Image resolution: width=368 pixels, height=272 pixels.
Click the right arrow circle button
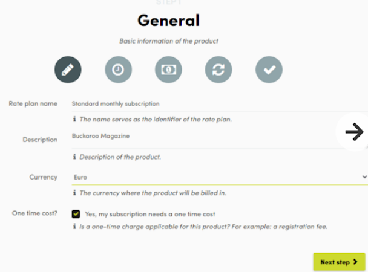pos(353,132)
